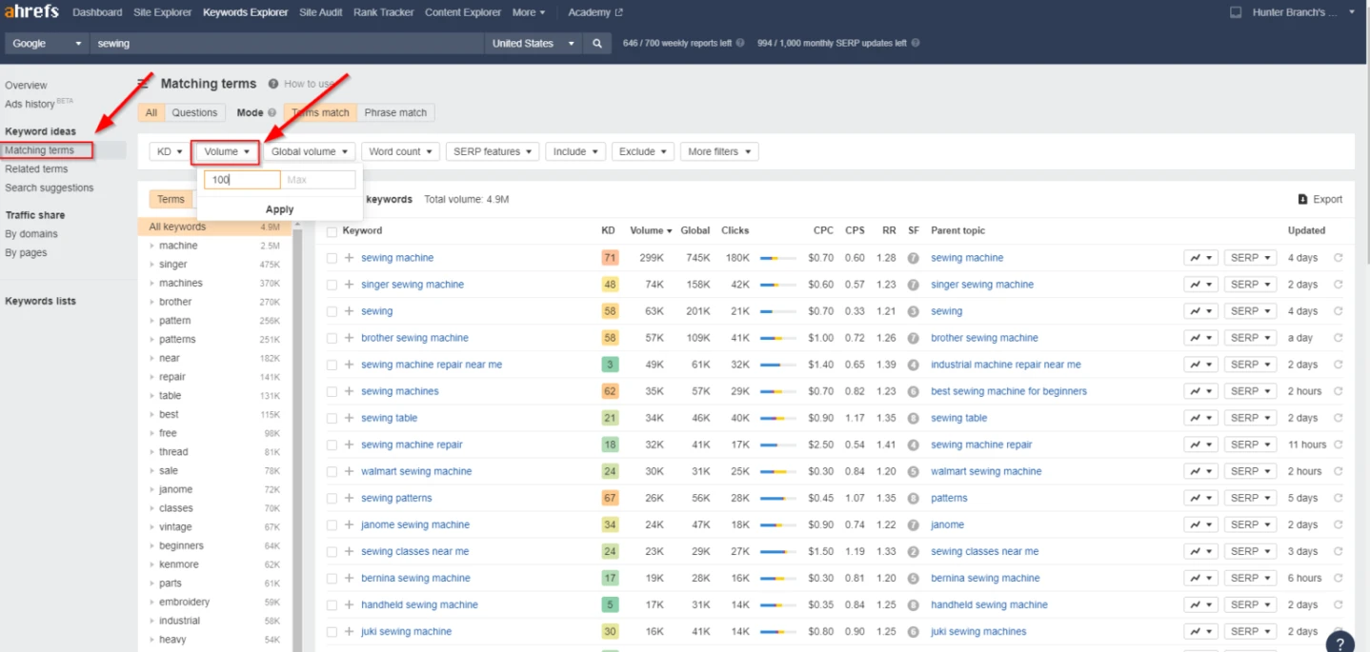Open 'best sewing machine for beginners' parent topic
This screenshot has width=1370, height=652.
tap(1009, 391)
